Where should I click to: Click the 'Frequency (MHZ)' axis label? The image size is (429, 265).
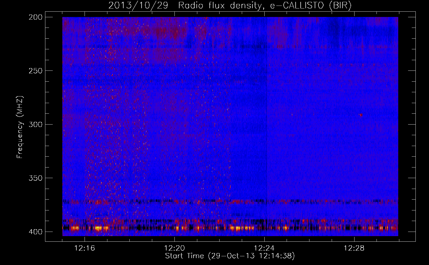point(20,127)
